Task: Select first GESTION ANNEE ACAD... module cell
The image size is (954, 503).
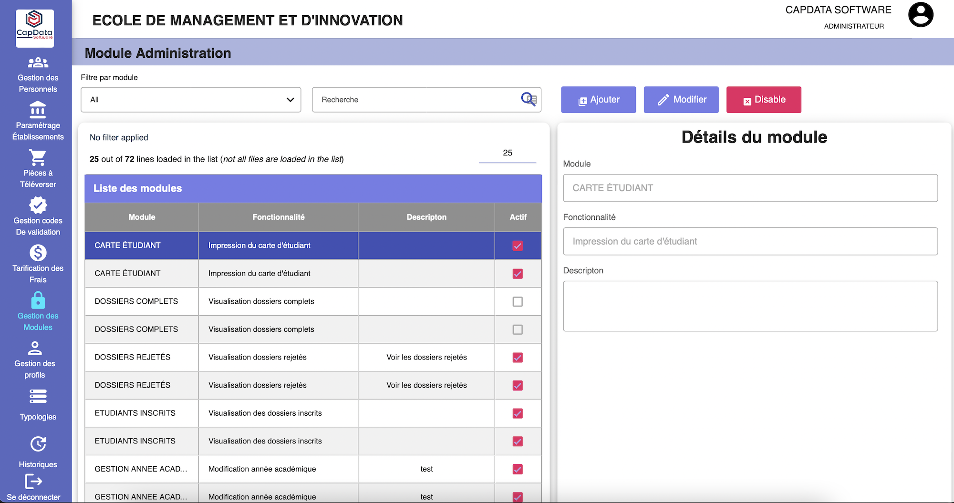Action: pyautogui.click(x=142, y=469)
